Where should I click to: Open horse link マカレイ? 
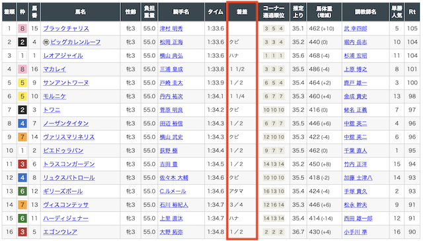[x=54, y=69]
